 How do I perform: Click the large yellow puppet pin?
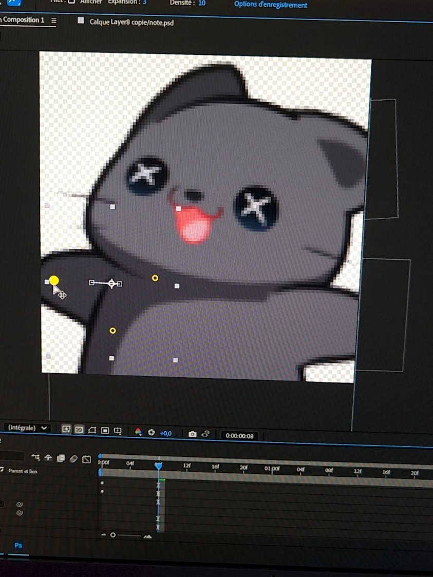click(x=54, y=281)
